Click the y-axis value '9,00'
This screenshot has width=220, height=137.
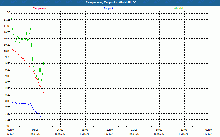click(x=8, y=76)
